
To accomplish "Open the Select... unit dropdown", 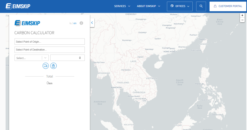I will coord(31,58).
